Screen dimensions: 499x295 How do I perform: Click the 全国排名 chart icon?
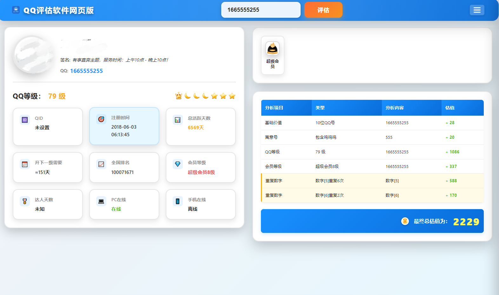[101, 164]
